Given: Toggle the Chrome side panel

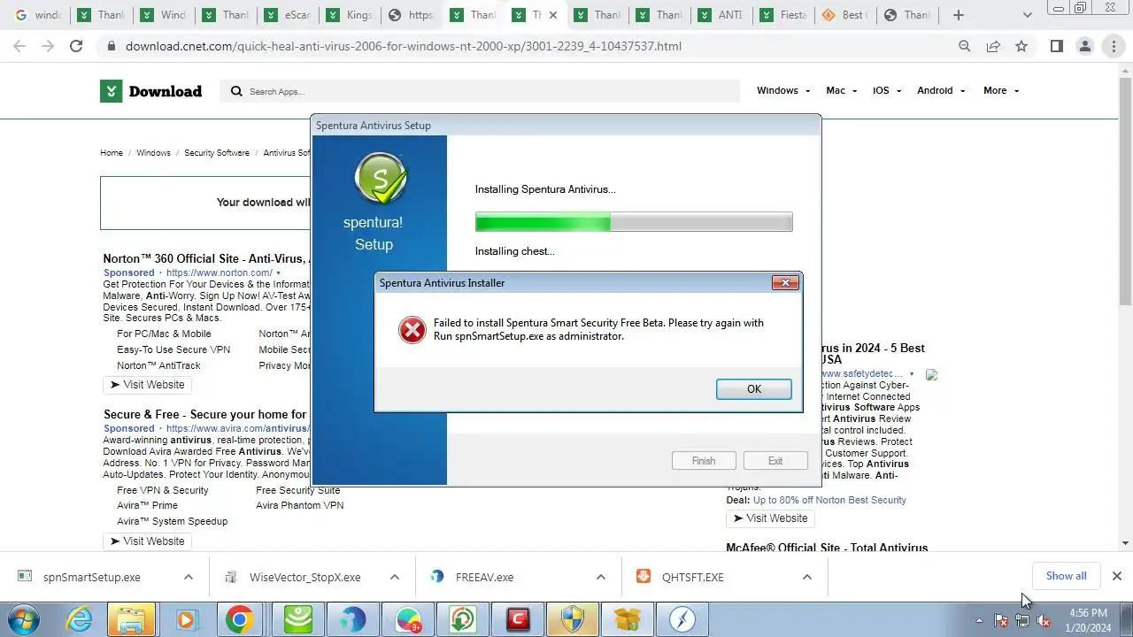Looking at the screenshot, I should click(1057, 46).
